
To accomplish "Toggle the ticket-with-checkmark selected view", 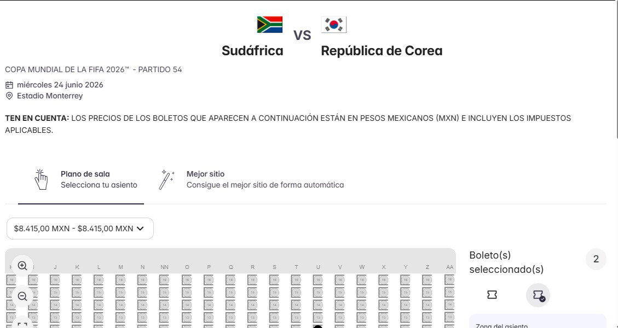I will tap(538, 295).
